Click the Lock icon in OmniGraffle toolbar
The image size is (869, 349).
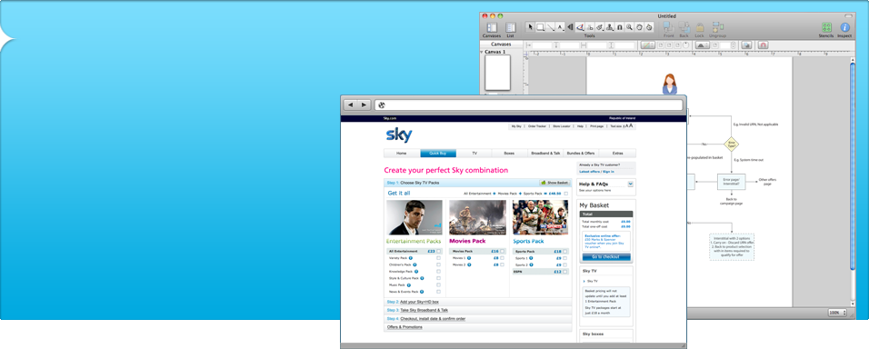(x=699, y=27)
